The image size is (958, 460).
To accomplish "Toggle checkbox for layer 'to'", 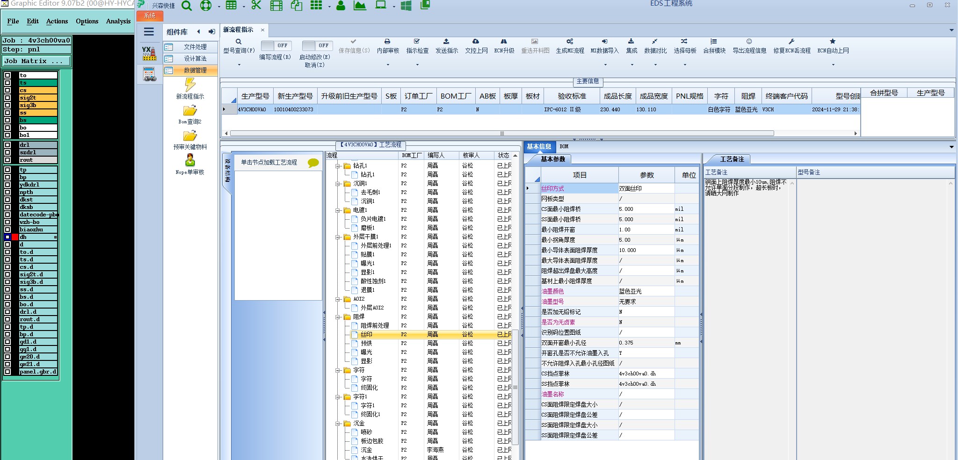I will pos(7,75).
